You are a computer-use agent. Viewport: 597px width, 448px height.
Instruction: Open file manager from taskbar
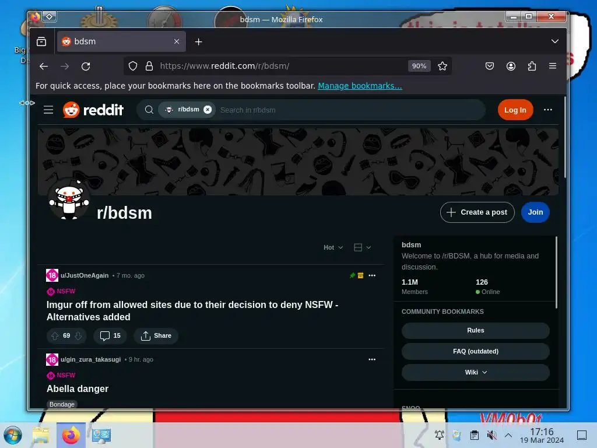coord(41,435)
